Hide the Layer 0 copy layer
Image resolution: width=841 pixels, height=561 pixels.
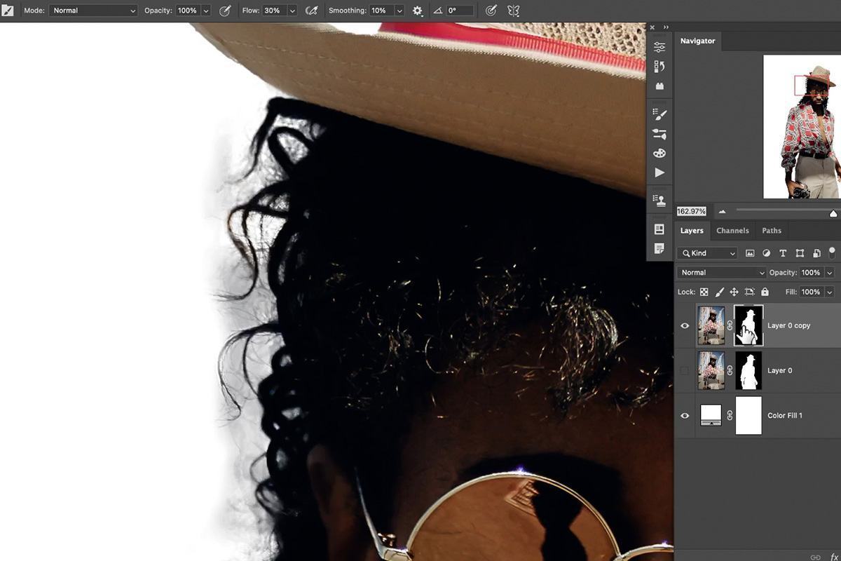(x=685, y=325)
